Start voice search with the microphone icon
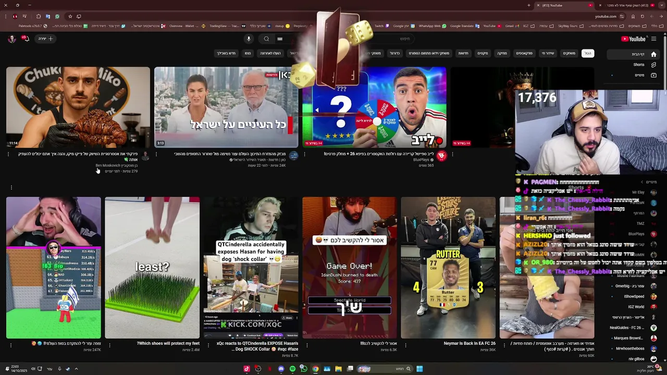This screenshot has width=667, height=375. coord(249,39)
